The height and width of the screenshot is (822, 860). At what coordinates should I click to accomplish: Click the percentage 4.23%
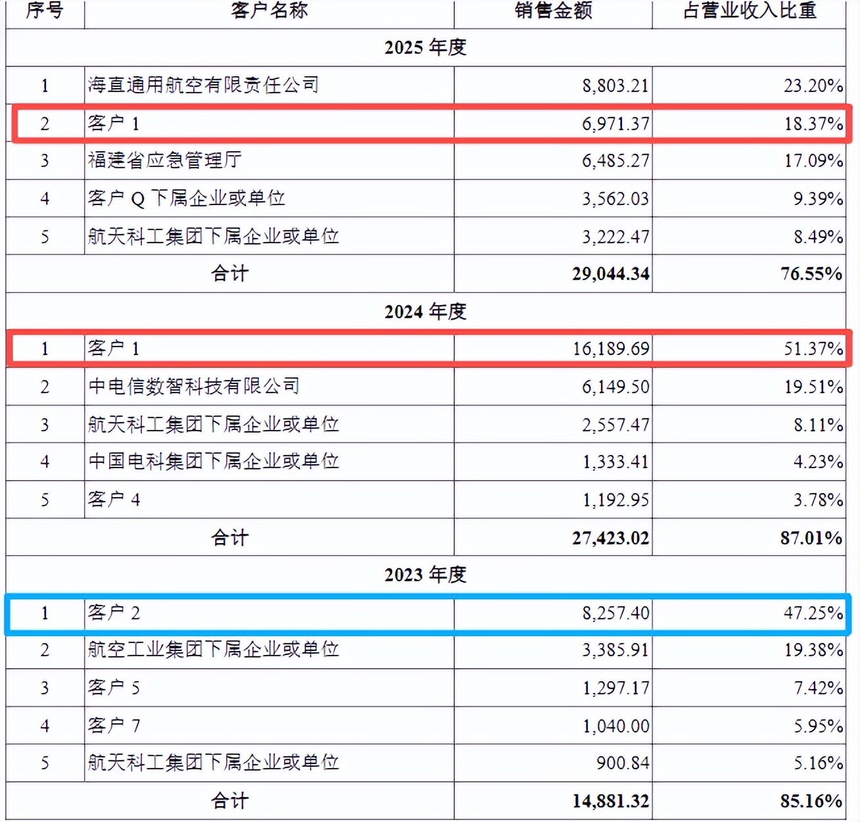pyautogui.click(x=817, y=462)
